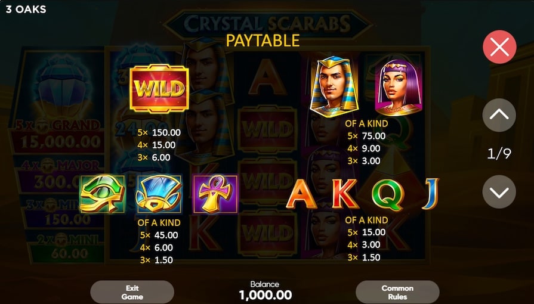Image resolution: width=534 pixels, height=304 pixels.
Task: Click the red WILD symbol icon
Action: (159, 88)
